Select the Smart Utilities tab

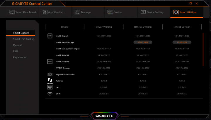(187, 12)
